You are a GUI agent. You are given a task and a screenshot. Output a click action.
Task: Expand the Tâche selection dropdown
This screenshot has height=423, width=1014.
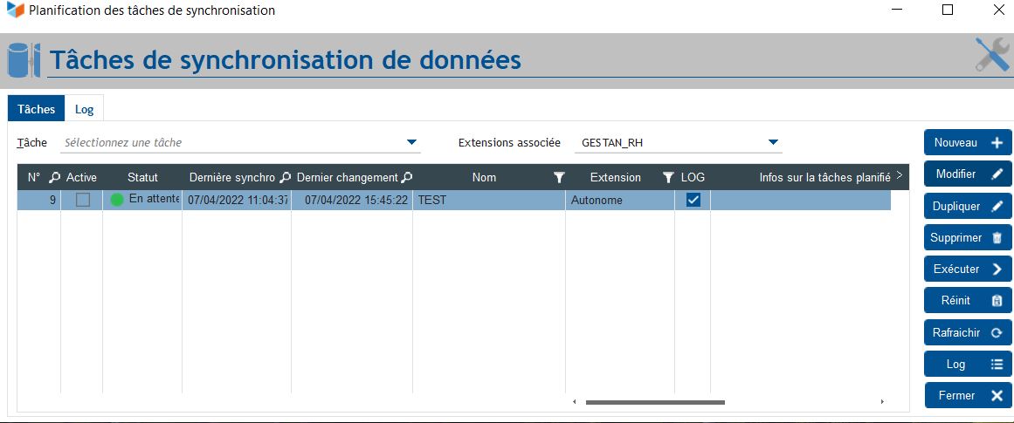coord(412,142)
